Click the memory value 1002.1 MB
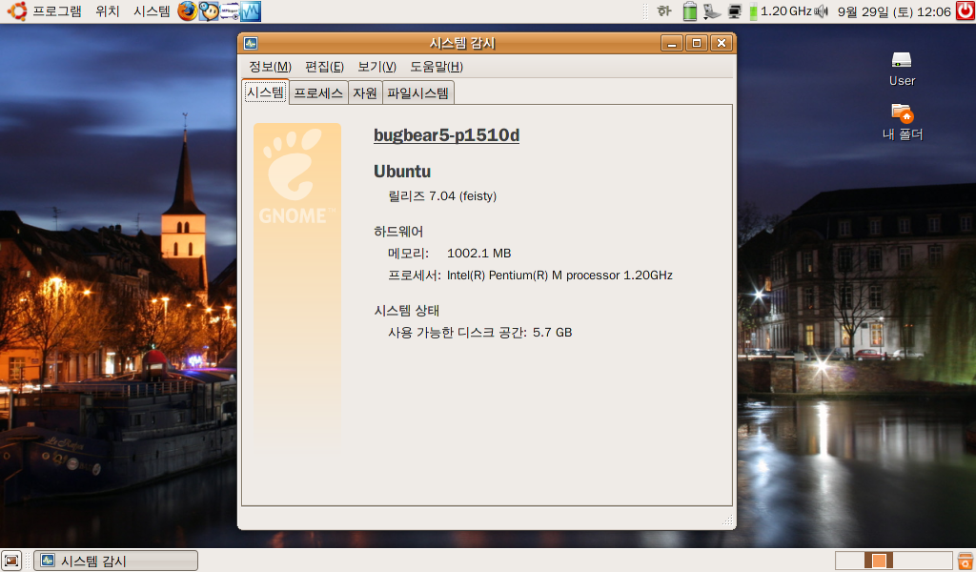This screenshot has height=572, width=976. (x=478, y=254)
